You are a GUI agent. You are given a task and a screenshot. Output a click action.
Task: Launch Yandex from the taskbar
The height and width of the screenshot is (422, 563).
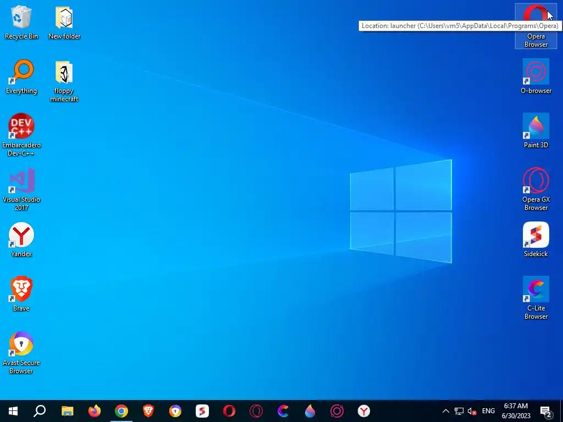(364, 411)
